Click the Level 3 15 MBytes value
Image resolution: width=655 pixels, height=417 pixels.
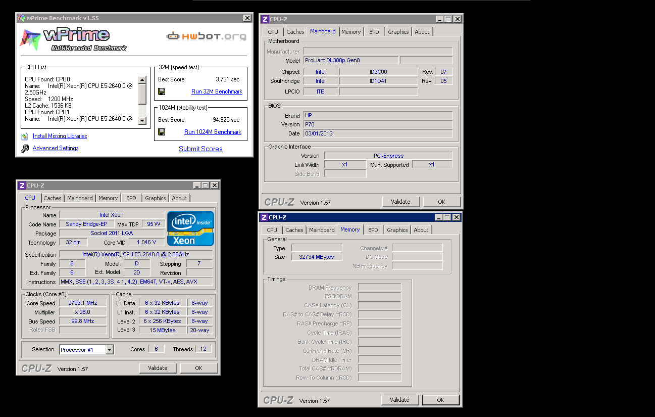click(x=163, y=330)
